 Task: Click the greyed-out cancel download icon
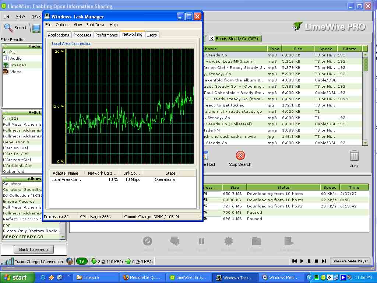click(x=148, y=241)
